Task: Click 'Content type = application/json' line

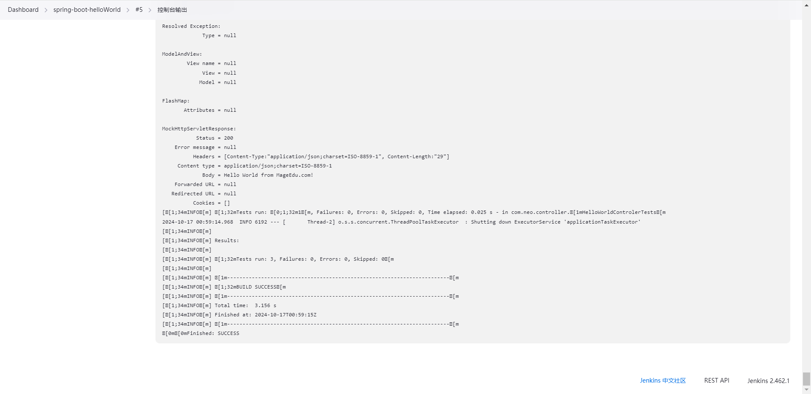Action: pyautogui.click(x=255, y=166)
